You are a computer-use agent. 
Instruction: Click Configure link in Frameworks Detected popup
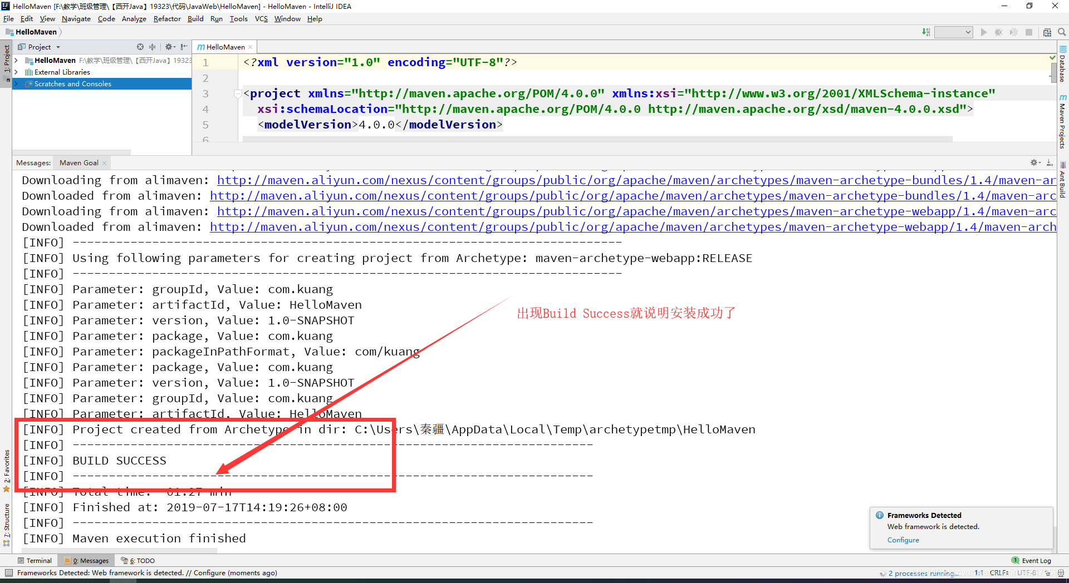point(903,540)
